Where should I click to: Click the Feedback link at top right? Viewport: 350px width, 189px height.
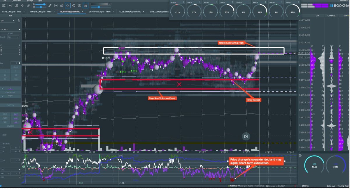(344, 1)
